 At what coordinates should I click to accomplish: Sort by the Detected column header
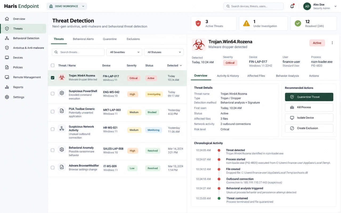click(174, 65)
